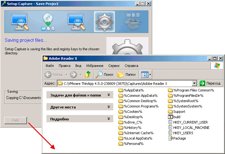
Task: Select the %drive_C% folder
Action: tap(130, 122)
